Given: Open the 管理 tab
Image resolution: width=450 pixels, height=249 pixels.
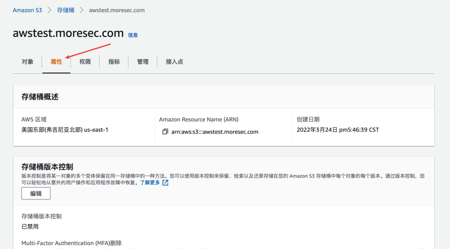Looking at the screenshot, I should point(142,61).
